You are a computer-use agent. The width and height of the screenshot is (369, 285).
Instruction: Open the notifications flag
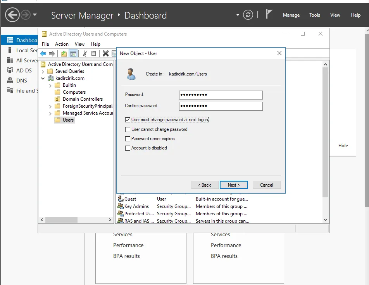[269, 14]
